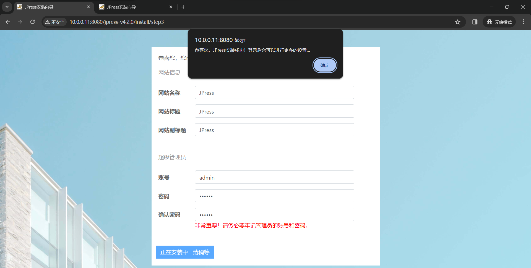Bookmark this page with star icon
The width and height of the screenshot is (531, 268).
coord(458,22)
